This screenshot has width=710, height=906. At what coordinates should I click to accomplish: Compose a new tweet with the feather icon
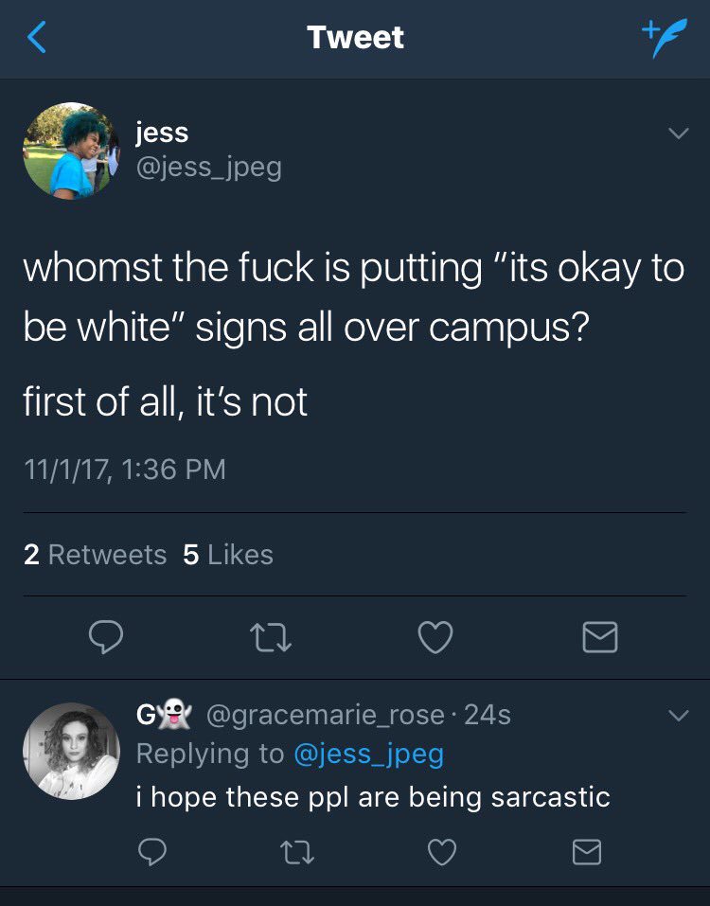662,40
